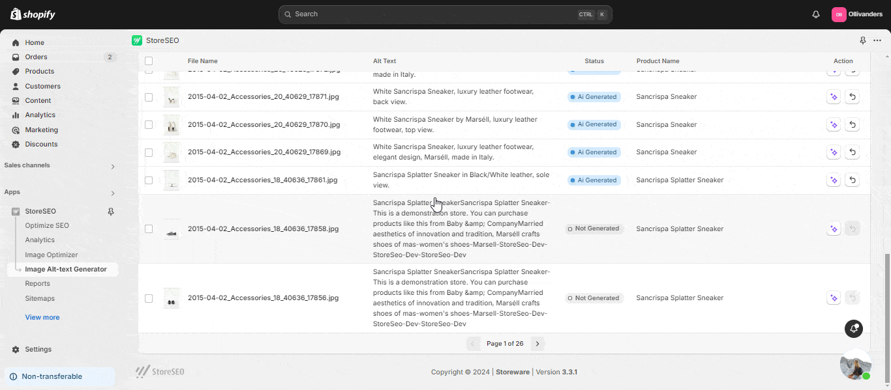Select the checkbox for file 17856.jpg
The height and width of the screenshot is (390, 891).
pyautogui.click(x=149, y=298)
